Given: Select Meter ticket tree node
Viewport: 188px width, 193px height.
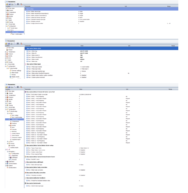Looking at the screenshot, I should coord(15,73).
